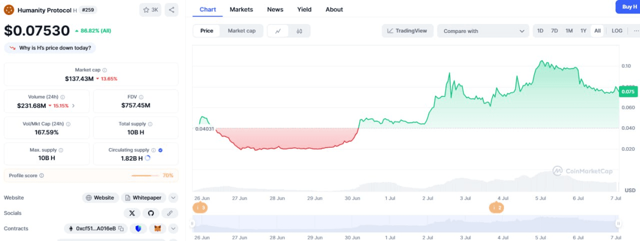The width and height of the screenshot is (640, 241).
Task: Open the Chart tab
Action: pyautogui.click(x=207, y=9)
